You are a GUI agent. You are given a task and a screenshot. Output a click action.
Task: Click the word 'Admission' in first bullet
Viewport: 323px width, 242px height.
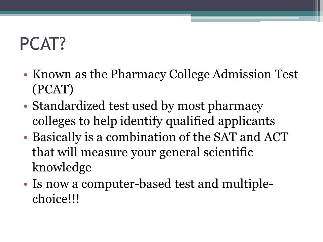(x=242, y=74)
